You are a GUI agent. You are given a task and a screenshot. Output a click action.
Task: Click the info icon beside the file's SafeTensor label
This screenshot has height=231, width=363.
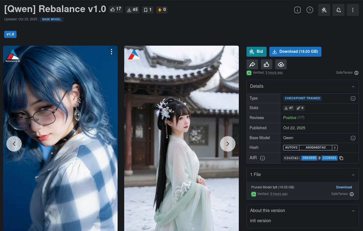(352, 194)
